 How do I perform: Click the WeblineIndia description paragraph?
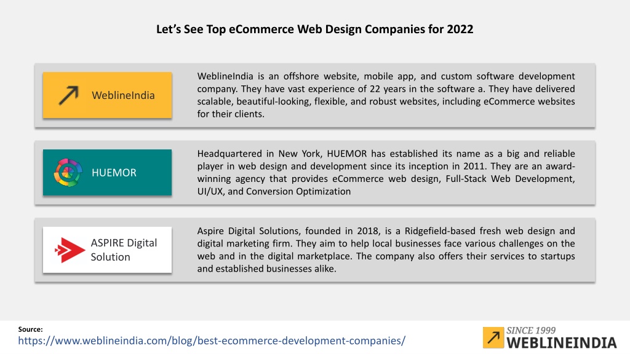pyautogui.click(x=386, y=95)
